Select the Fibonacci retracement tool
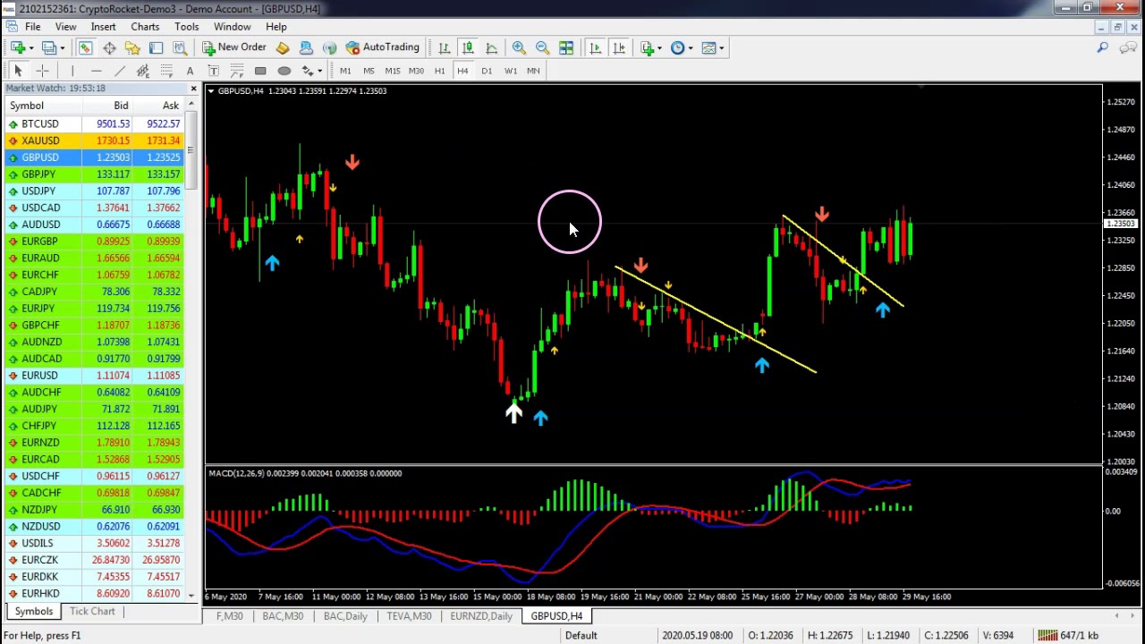The image size is (1145, 644). tap(166, 71)
